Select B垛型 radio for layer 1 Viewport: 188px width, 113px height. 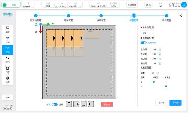tap(166, 82)
